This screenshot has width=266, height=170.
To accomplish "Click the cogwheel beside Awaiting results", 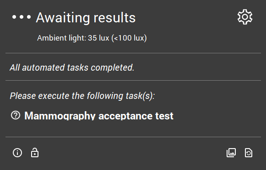I will [x=245, y=17].
